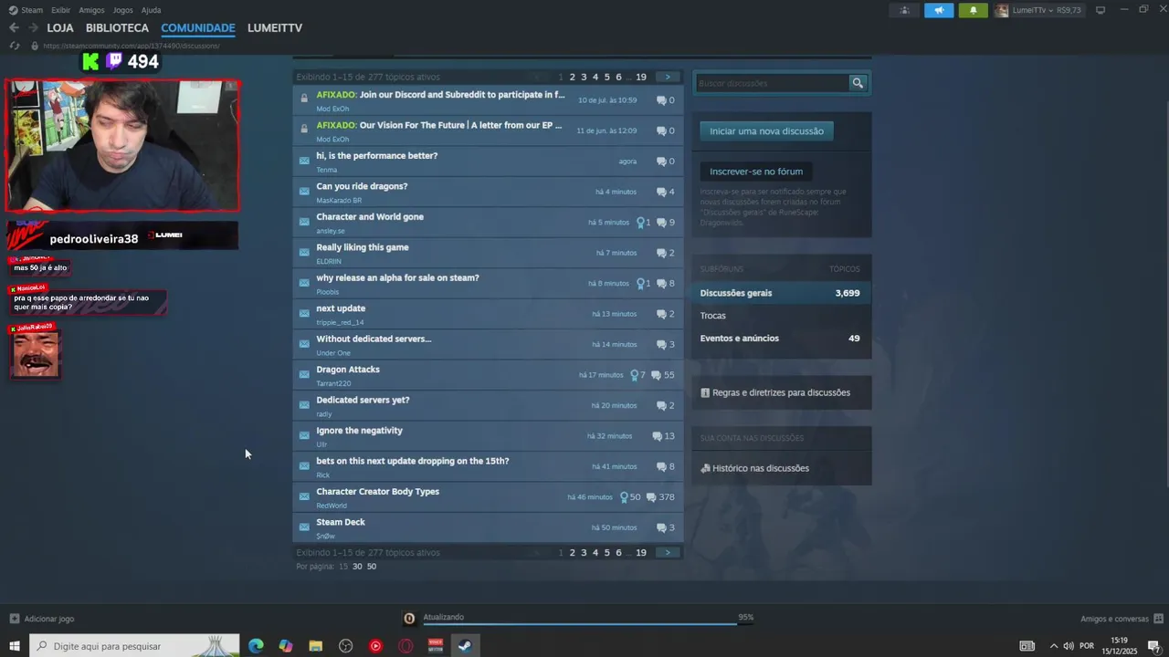Open topic 'Steam Deck'
Viewport: 1169px width, 657px height.
(341, 523)
